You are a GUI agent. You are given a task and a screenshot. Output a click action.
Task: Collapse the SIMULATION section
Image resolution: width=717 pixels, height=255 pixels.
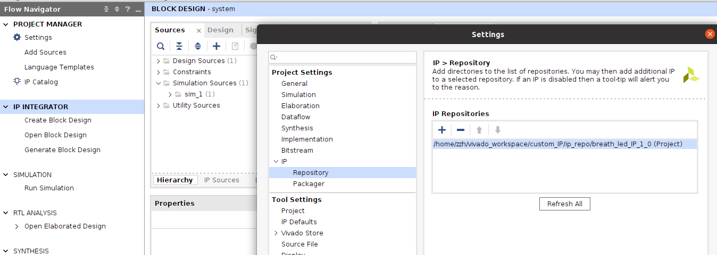click(6, 175)
